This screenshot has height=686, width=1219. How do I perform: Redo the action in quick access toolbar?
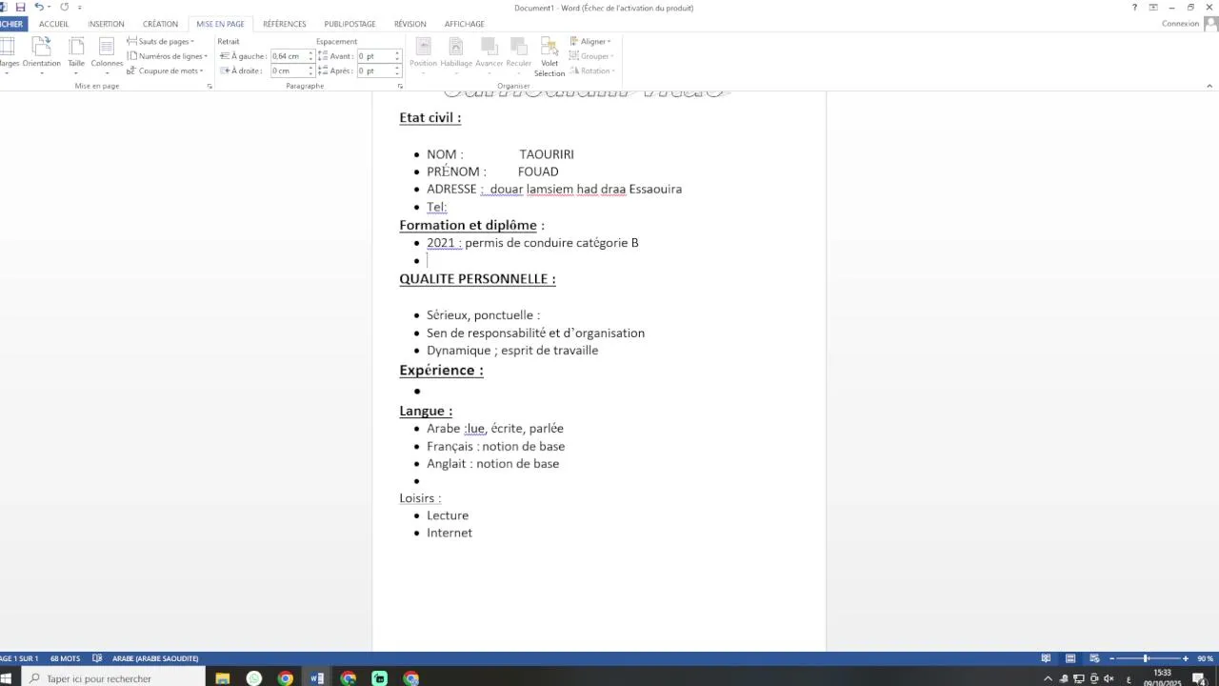click(x=64, y=8)
